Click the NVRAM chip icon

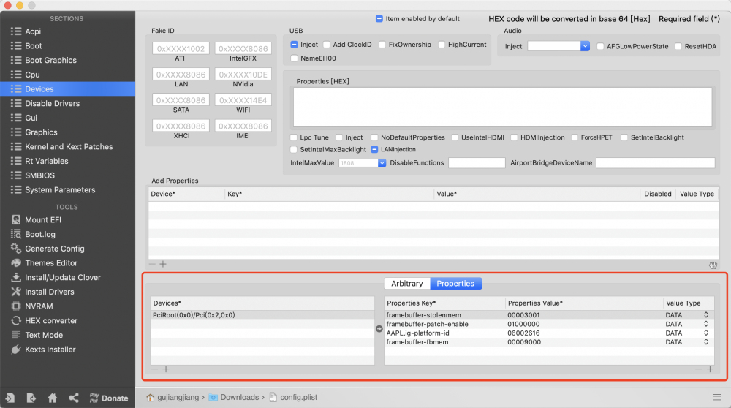(16, 306)
